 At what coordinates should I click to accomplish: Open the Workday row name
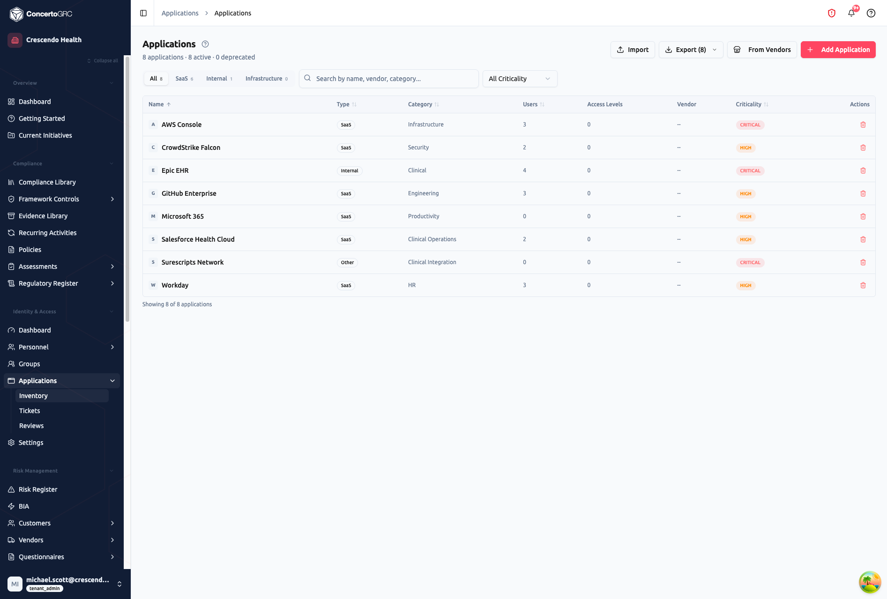click(175, 285)
